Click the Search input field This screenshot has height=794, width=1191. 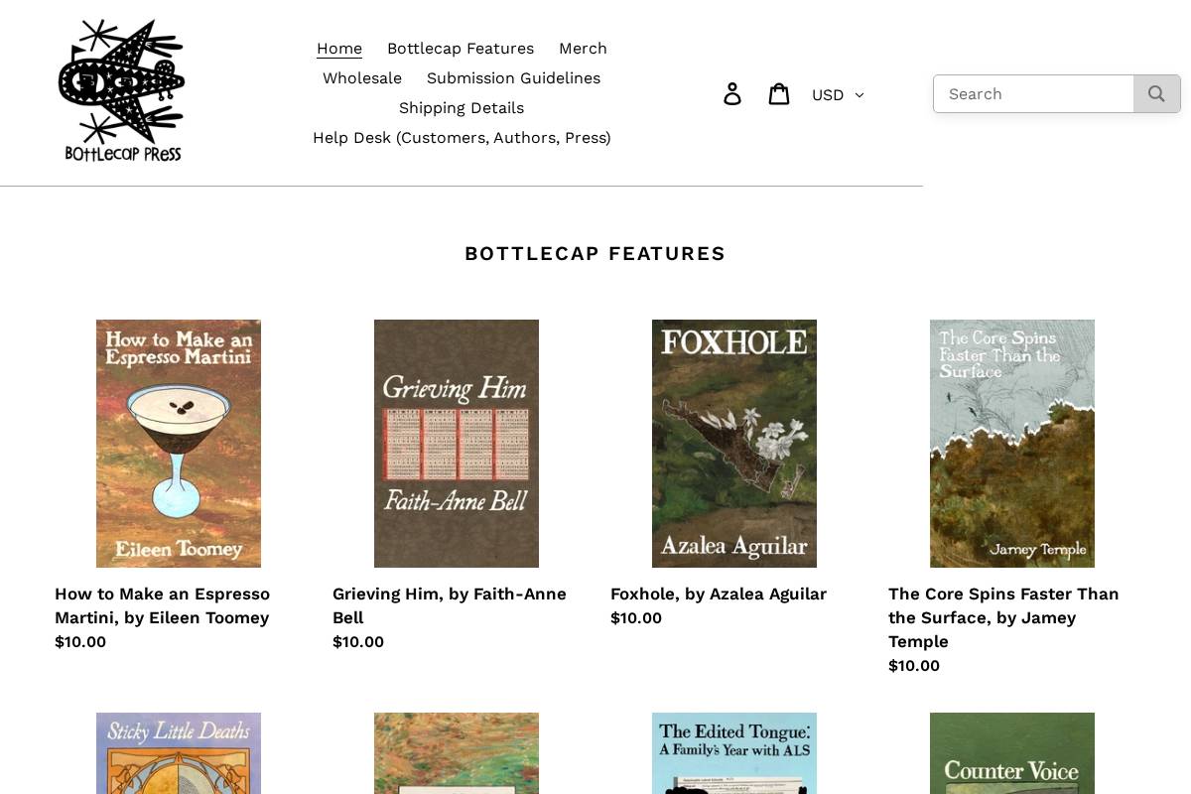pos(1033,93)
